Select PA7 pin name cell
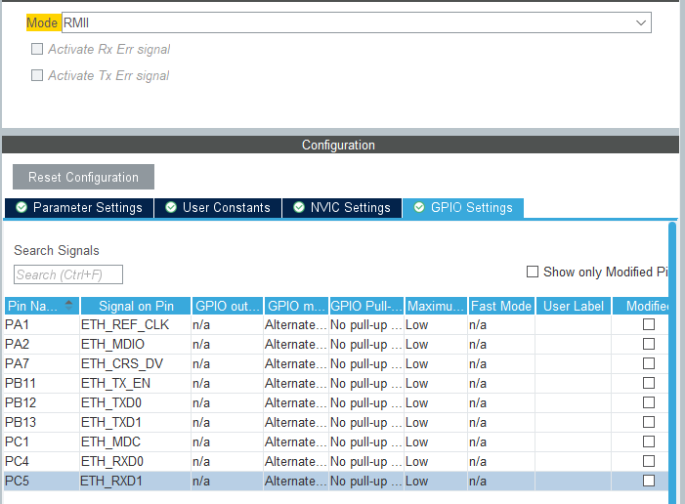The image size is (685, 504). (x=41, y=363)
